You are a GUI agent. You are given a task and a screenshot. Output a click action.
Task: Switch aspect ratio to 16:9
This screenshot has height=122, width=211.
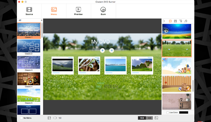tap(142, 118)
